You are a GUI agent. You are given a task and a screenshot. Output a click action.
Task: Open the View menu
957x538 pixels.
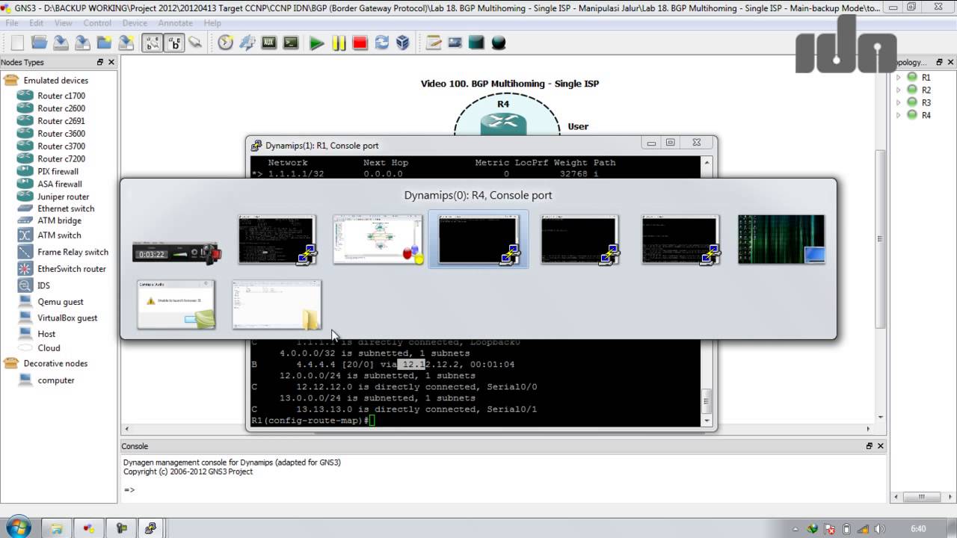[x=64, y=23]
